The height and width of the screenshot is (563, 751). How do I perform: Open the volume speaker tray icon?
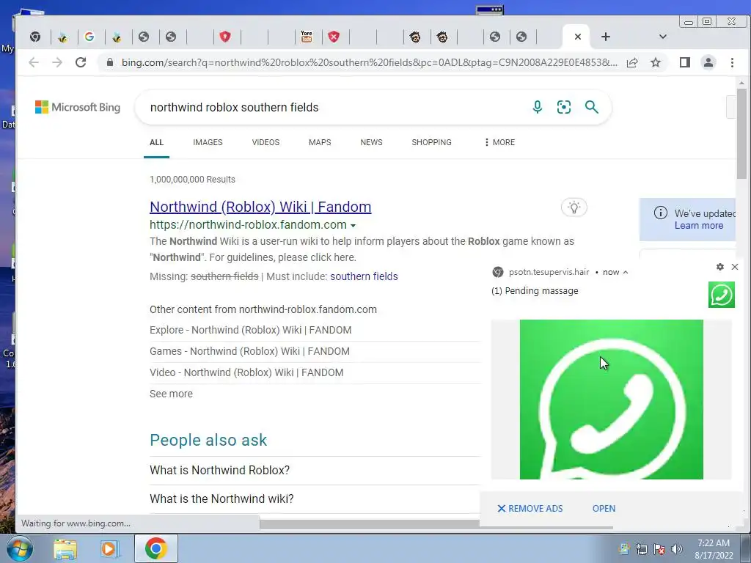coord(677,549)
